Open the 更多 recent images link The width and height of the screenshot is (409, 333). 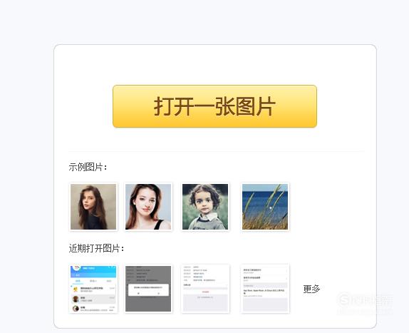click(x=311, y=289)
